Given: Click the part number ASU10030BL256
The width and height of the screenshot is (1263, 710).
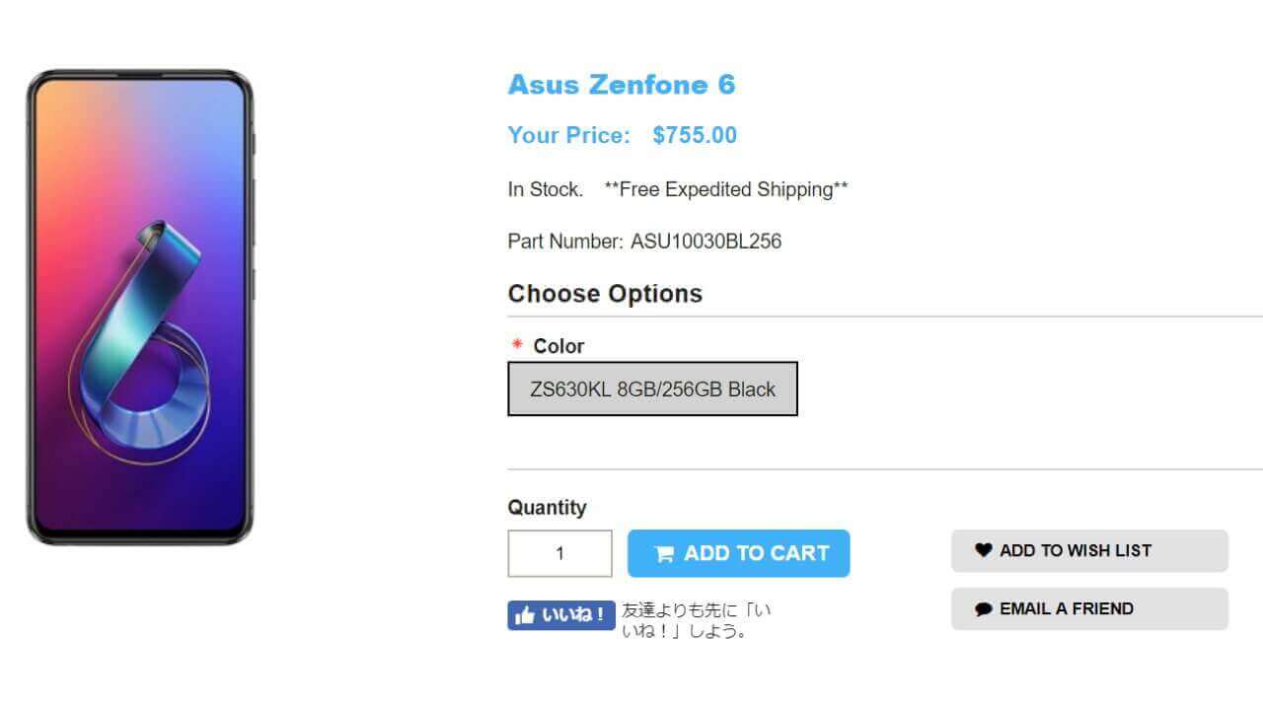Looking at the screenshot, I should click(706, 241).
